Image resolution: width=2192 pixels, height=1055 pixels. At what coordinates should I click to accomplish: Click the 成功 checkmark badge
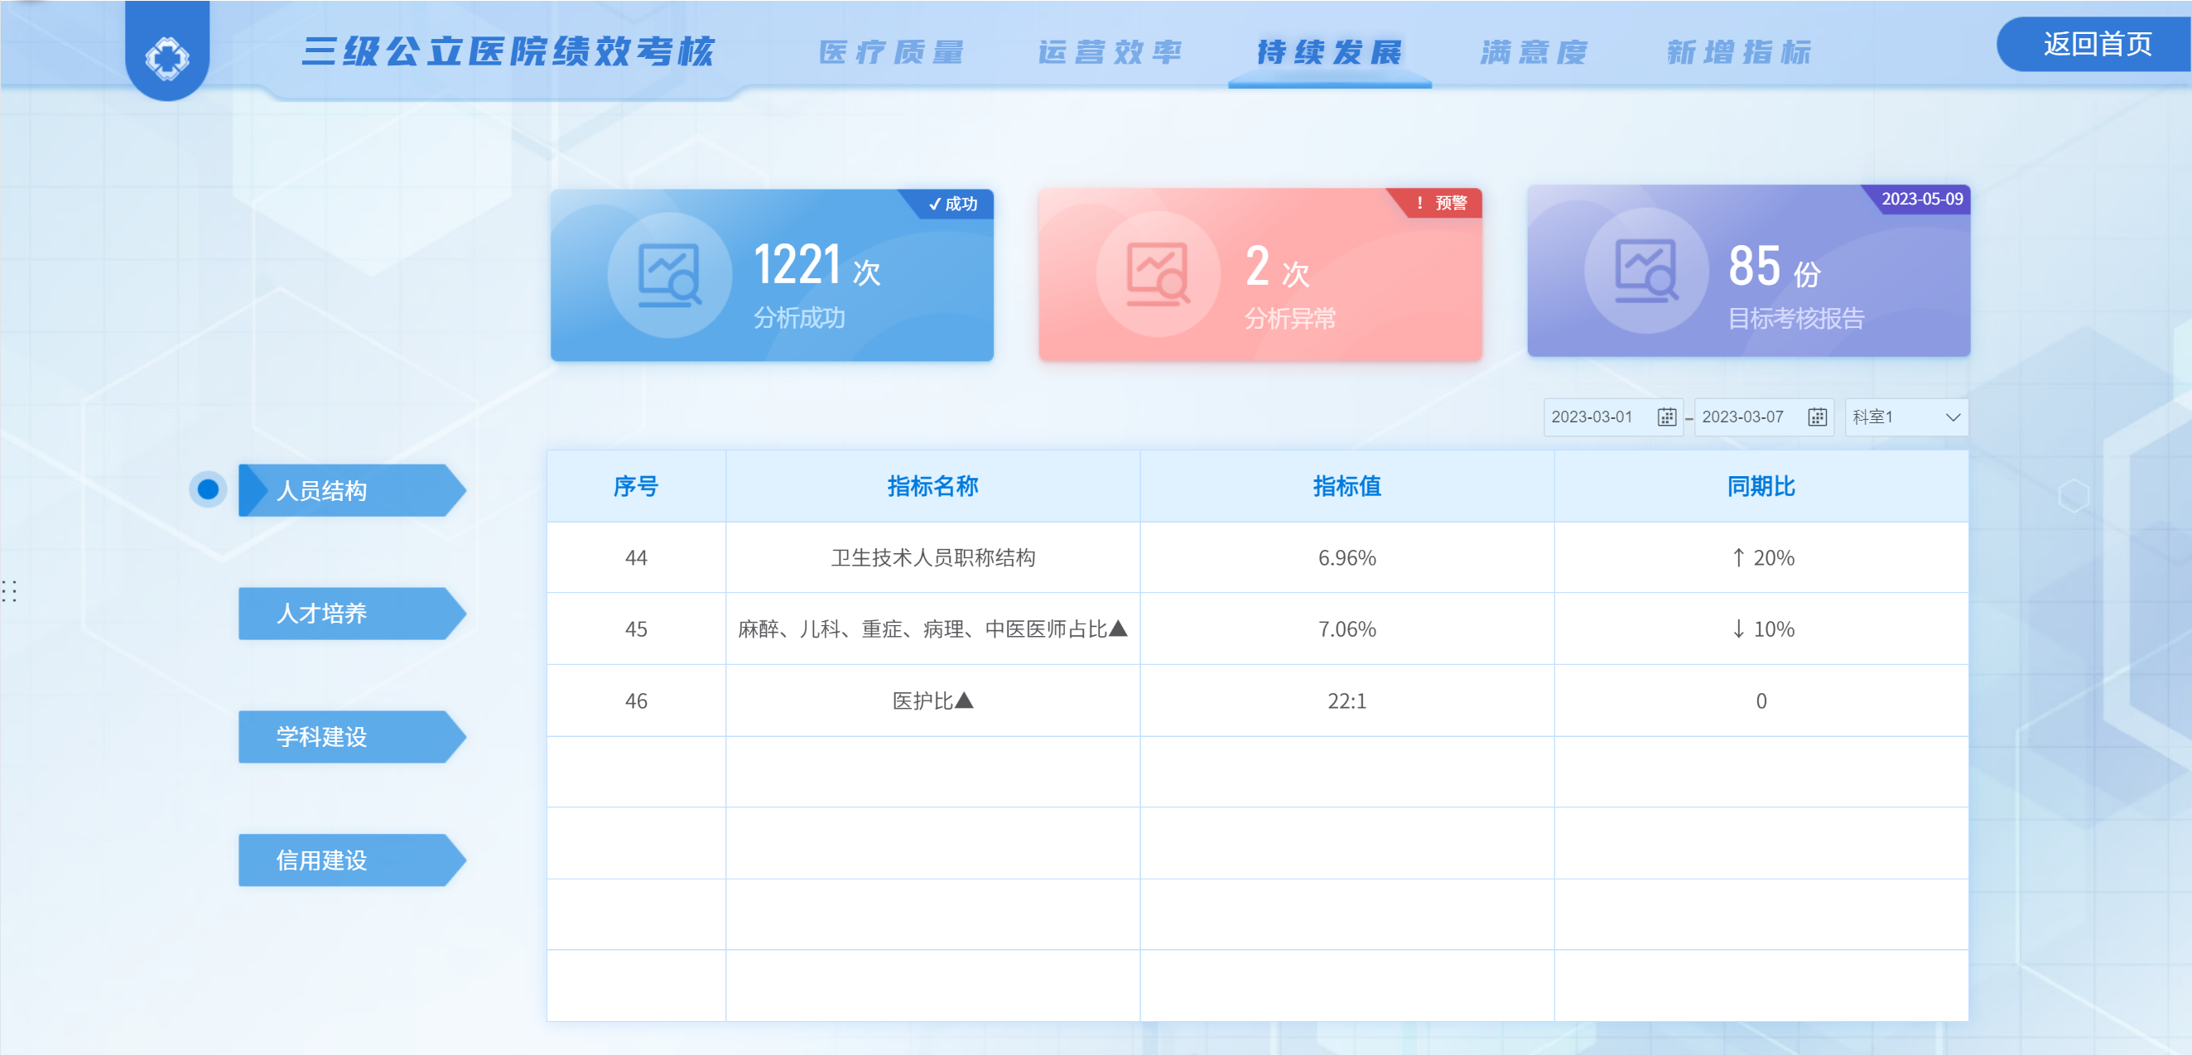(953, 205)
